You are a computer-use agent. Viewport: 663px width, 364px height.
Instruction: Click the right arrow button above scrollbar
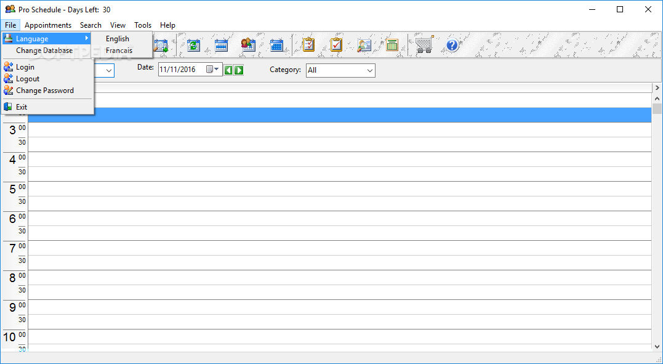[x=657, y=88]
